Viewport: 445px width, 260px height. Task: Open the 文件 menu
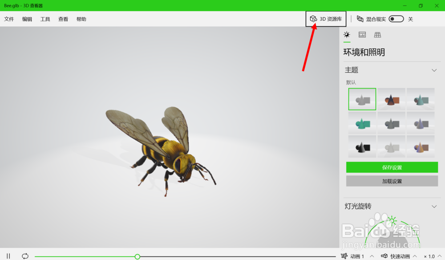9,19
